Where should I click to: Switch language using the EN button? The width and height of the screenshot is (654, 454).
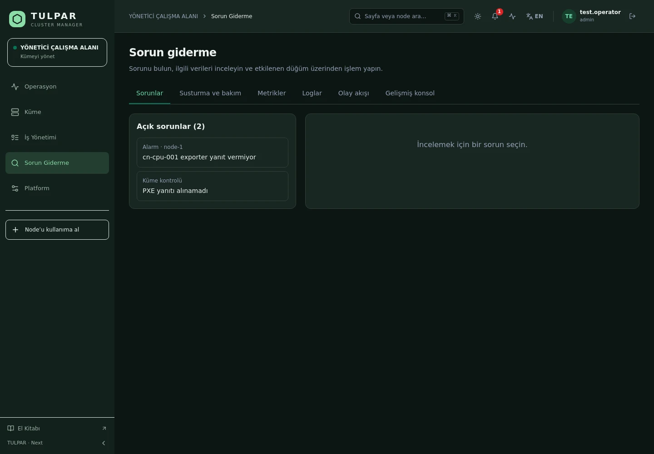point(535,16)
